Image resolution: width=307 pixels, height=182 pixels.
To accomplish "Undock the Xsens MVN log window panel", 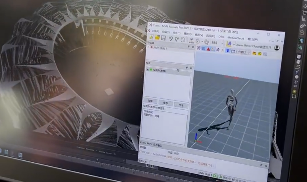I will (x=261, y=165).
